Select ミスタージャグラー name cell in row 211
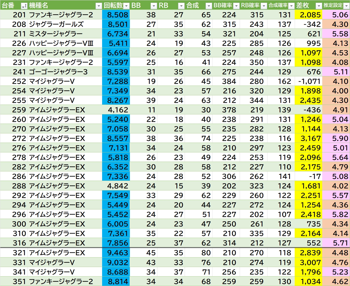 [x=65, y=34]
